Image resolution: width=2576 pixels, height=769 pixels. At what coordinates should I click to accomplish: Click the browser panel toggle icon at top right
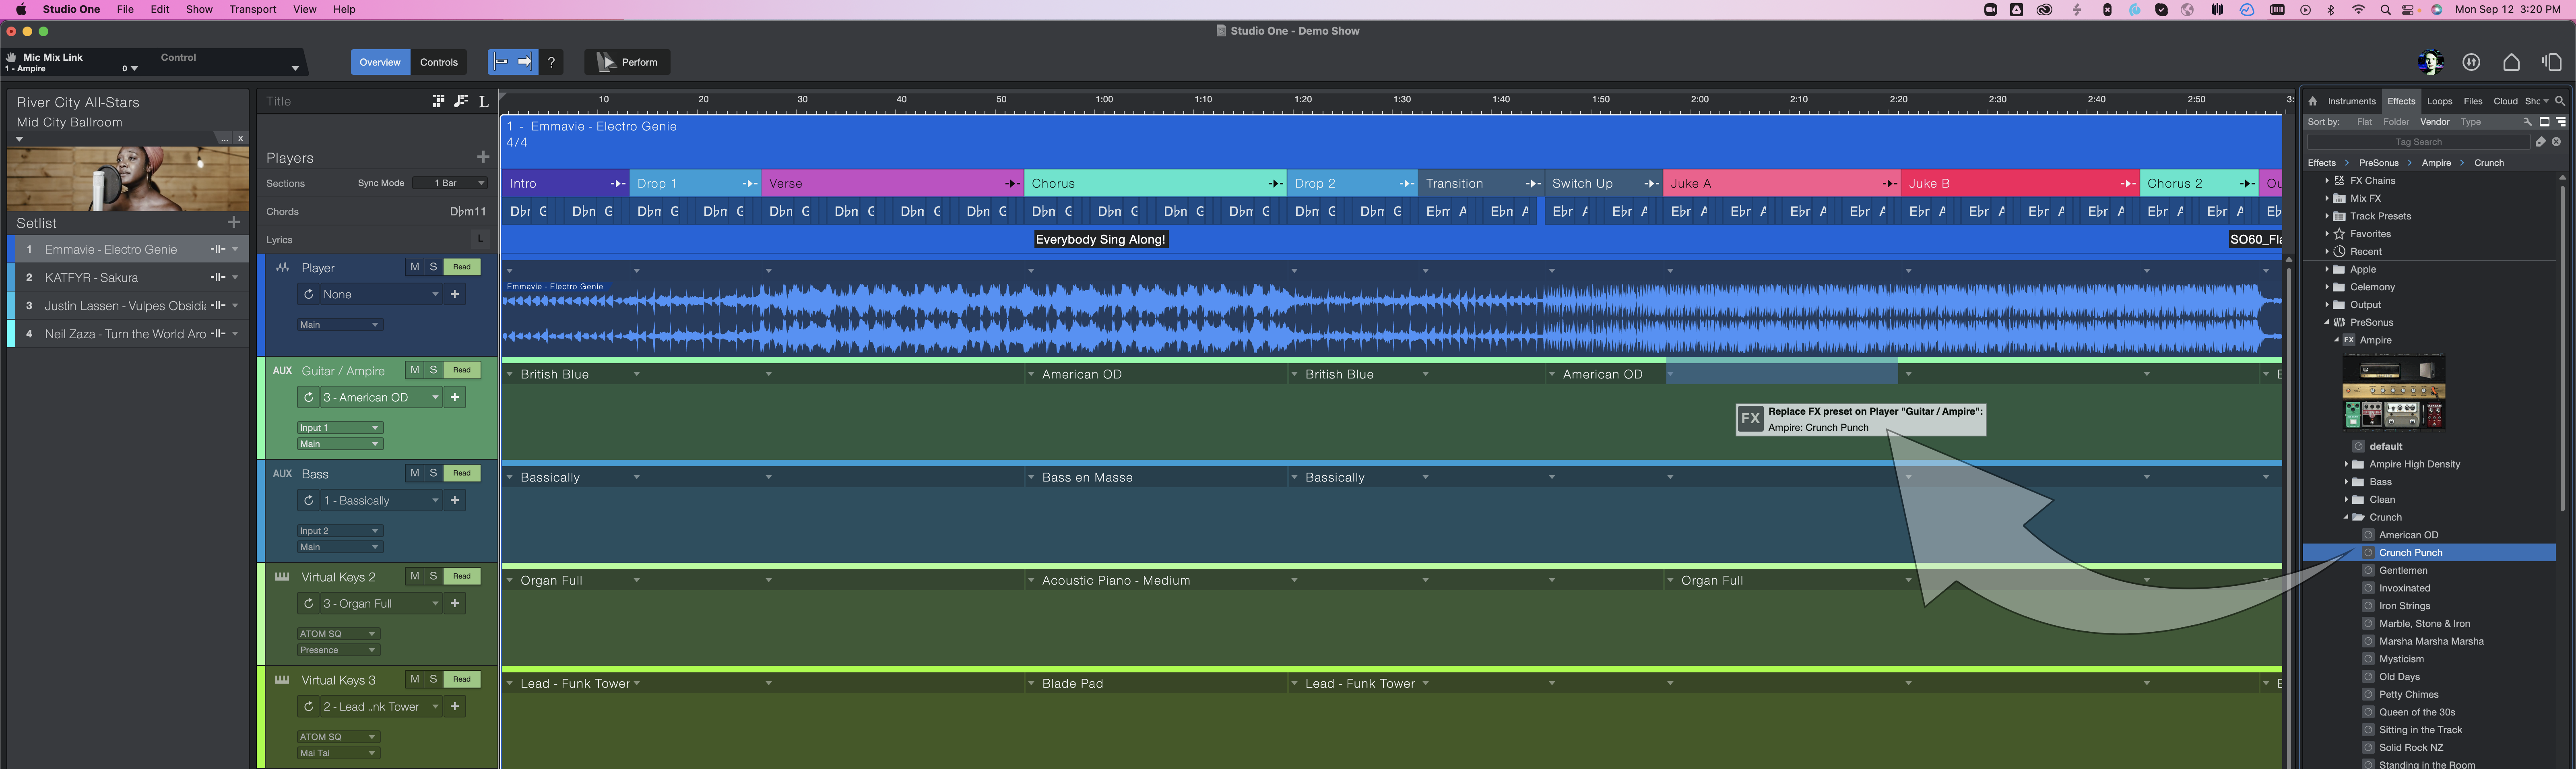2551,62
